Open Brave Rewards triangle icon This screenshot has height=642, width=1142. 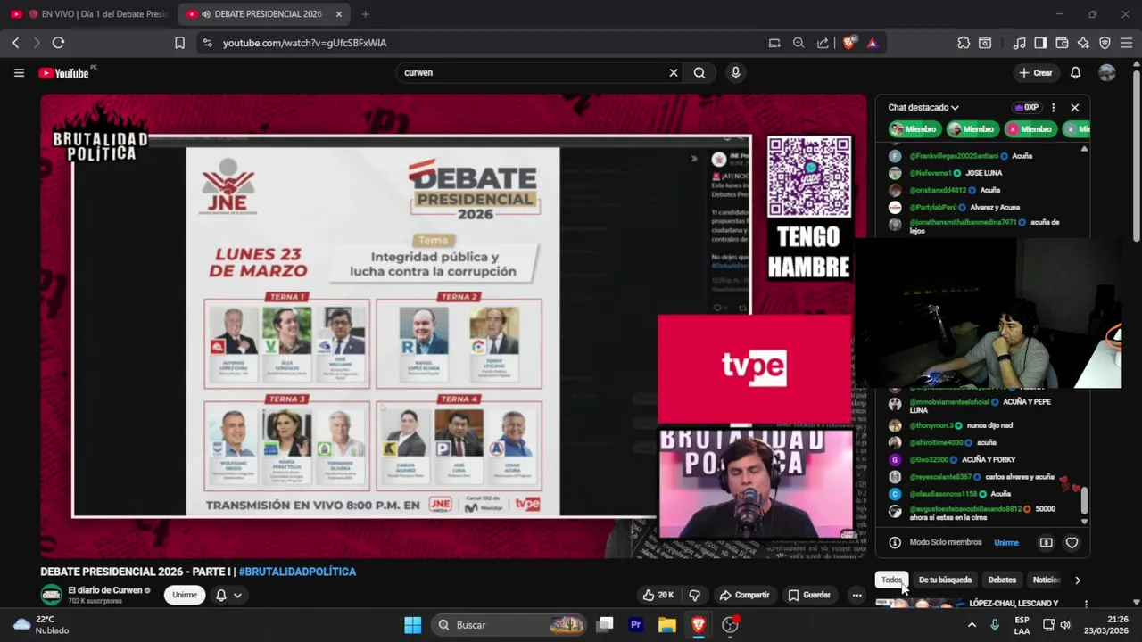(873, 43)
